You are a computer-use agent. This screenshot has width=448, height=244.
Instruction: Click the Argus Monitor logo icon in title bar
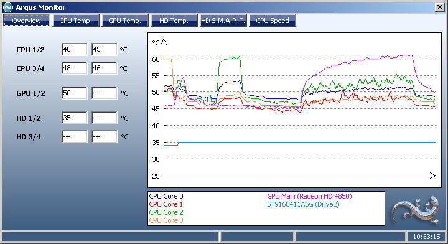pos(8,7)
